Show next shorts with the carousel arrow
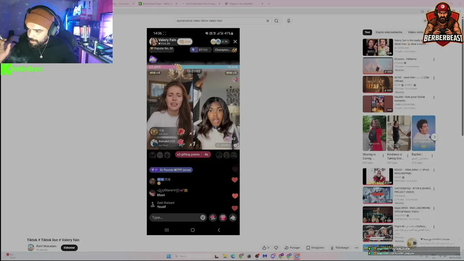Image resolution: width=464 pixels, height=261 pixels. click(434, 137)
